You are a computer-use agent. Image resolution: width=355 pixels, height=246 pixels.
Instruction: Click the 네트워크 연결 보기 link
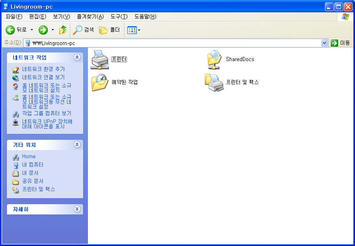[x=44, y=77]
